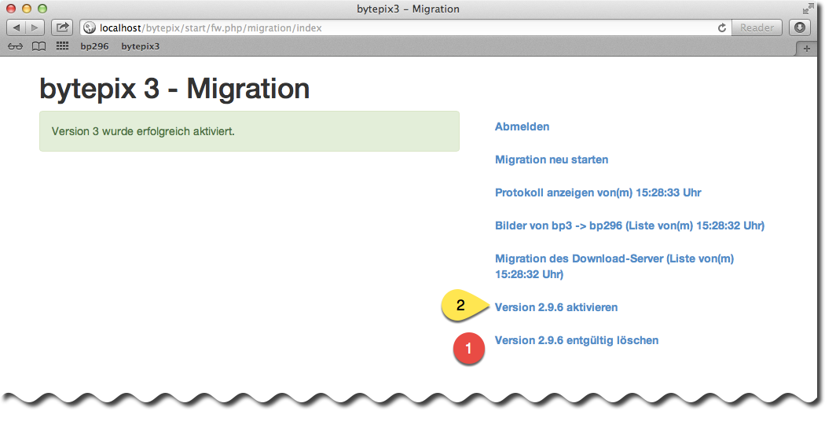The height and width of the screenshot is (429, 825).
Task: Open Bilder von bp3 -> bp296 link
Action: (x=629, y=225)
